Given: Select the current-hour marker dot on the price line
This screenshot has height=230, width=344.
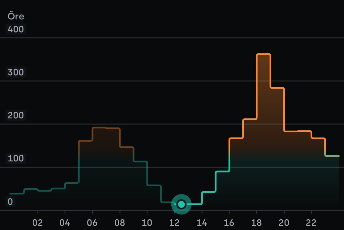Looking at the screenshot, I should pos(181,204).
